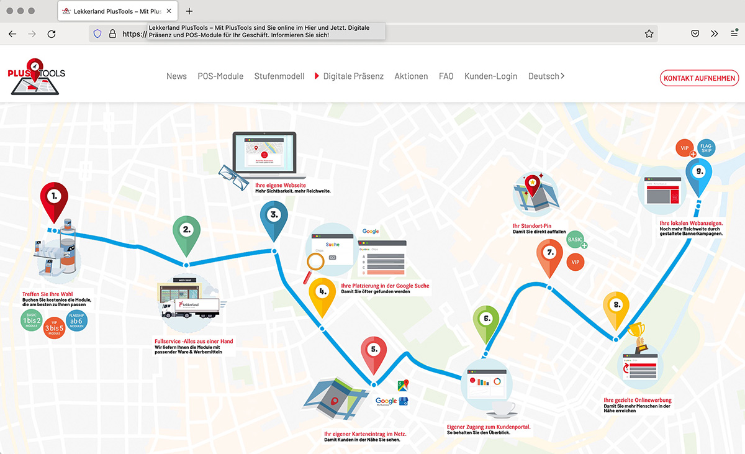The image size is (745, 454).
Task: Open the Stufenmodell menu item
Action: click(279, 76)
